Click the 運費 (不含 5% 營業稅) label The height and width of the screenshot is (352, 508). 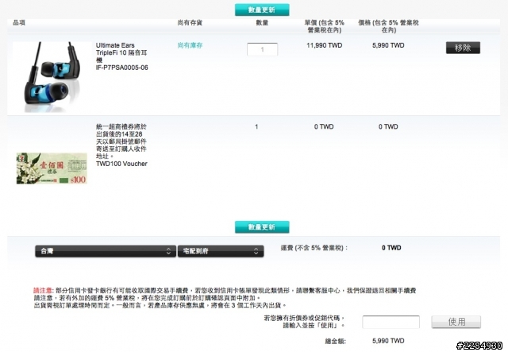click(x=314, y=248)
